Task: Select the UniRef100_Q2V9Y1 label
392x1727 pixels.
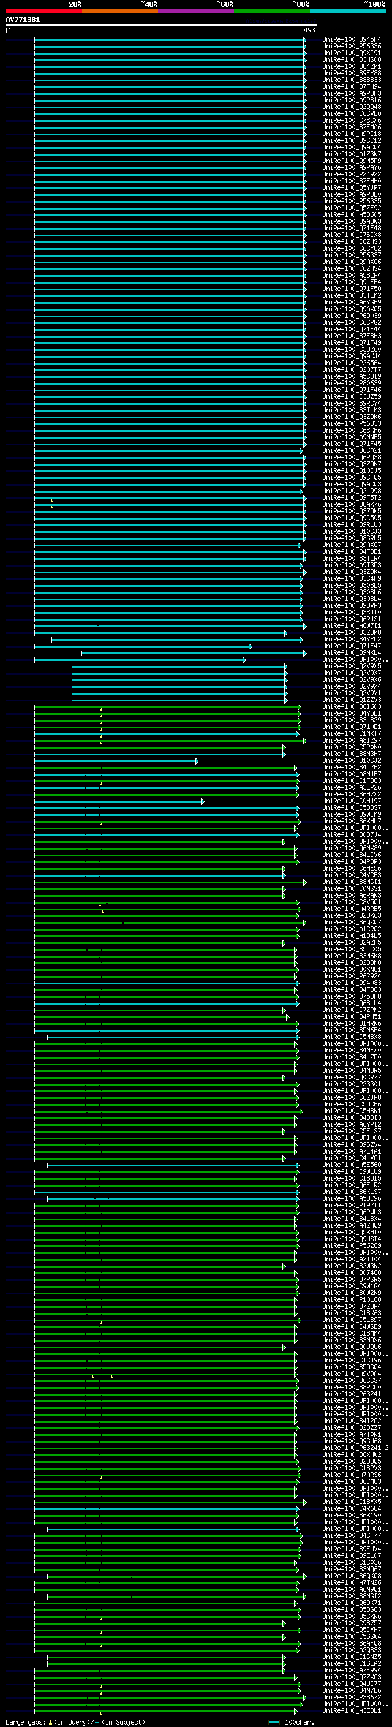Action: click(352, 693)
